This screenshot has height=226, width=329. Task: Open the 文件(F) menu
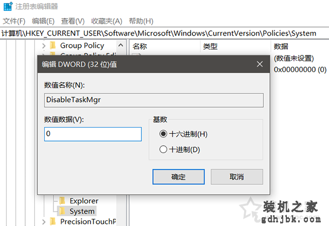tap(14, 21)
